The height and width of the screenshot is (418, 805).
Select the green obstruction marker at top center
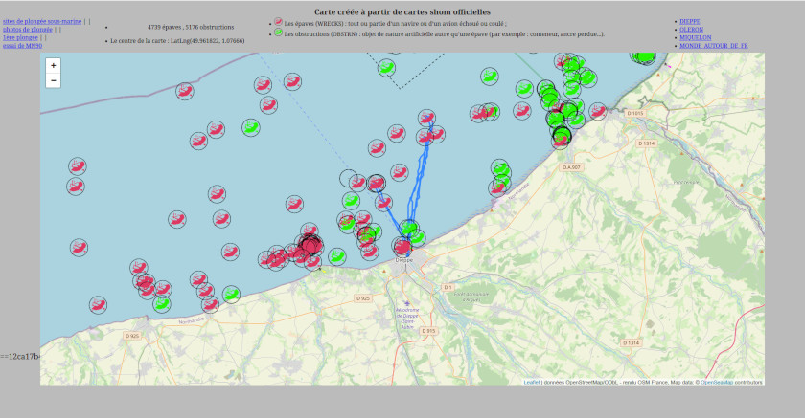click(x=387, y=67)
